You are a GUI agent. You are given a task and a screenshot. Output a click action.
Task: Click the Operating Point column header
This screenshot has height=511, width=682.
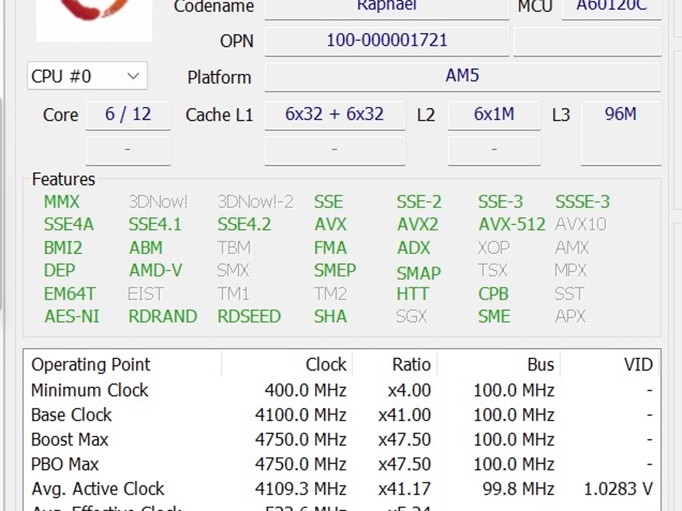[123, 364]
